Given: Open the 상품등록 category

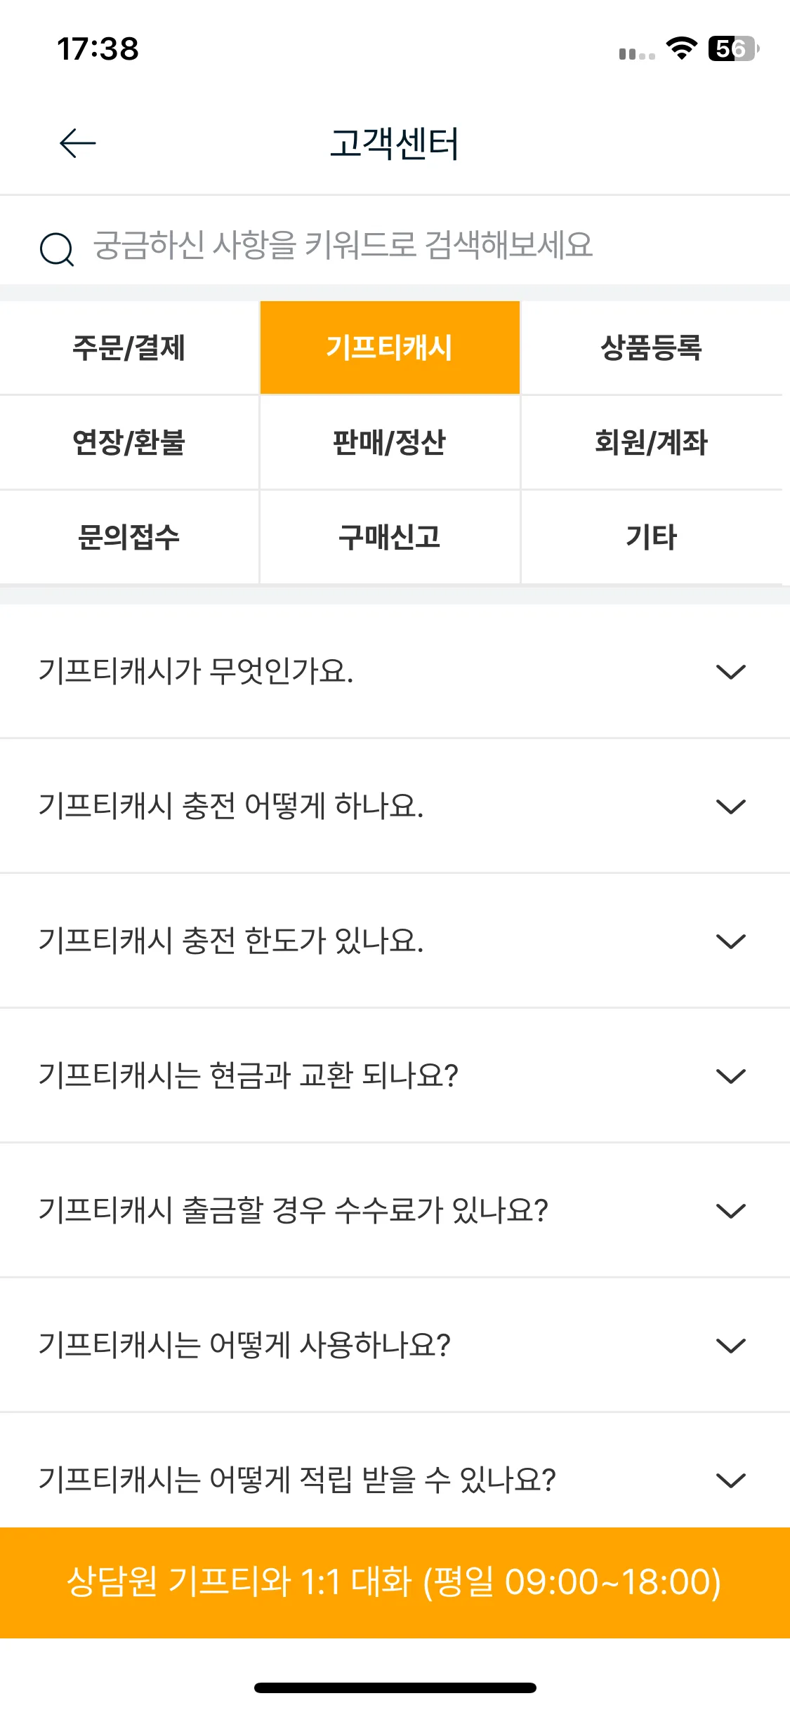Looking at the screenshot, I should click(x=652, y=347).
